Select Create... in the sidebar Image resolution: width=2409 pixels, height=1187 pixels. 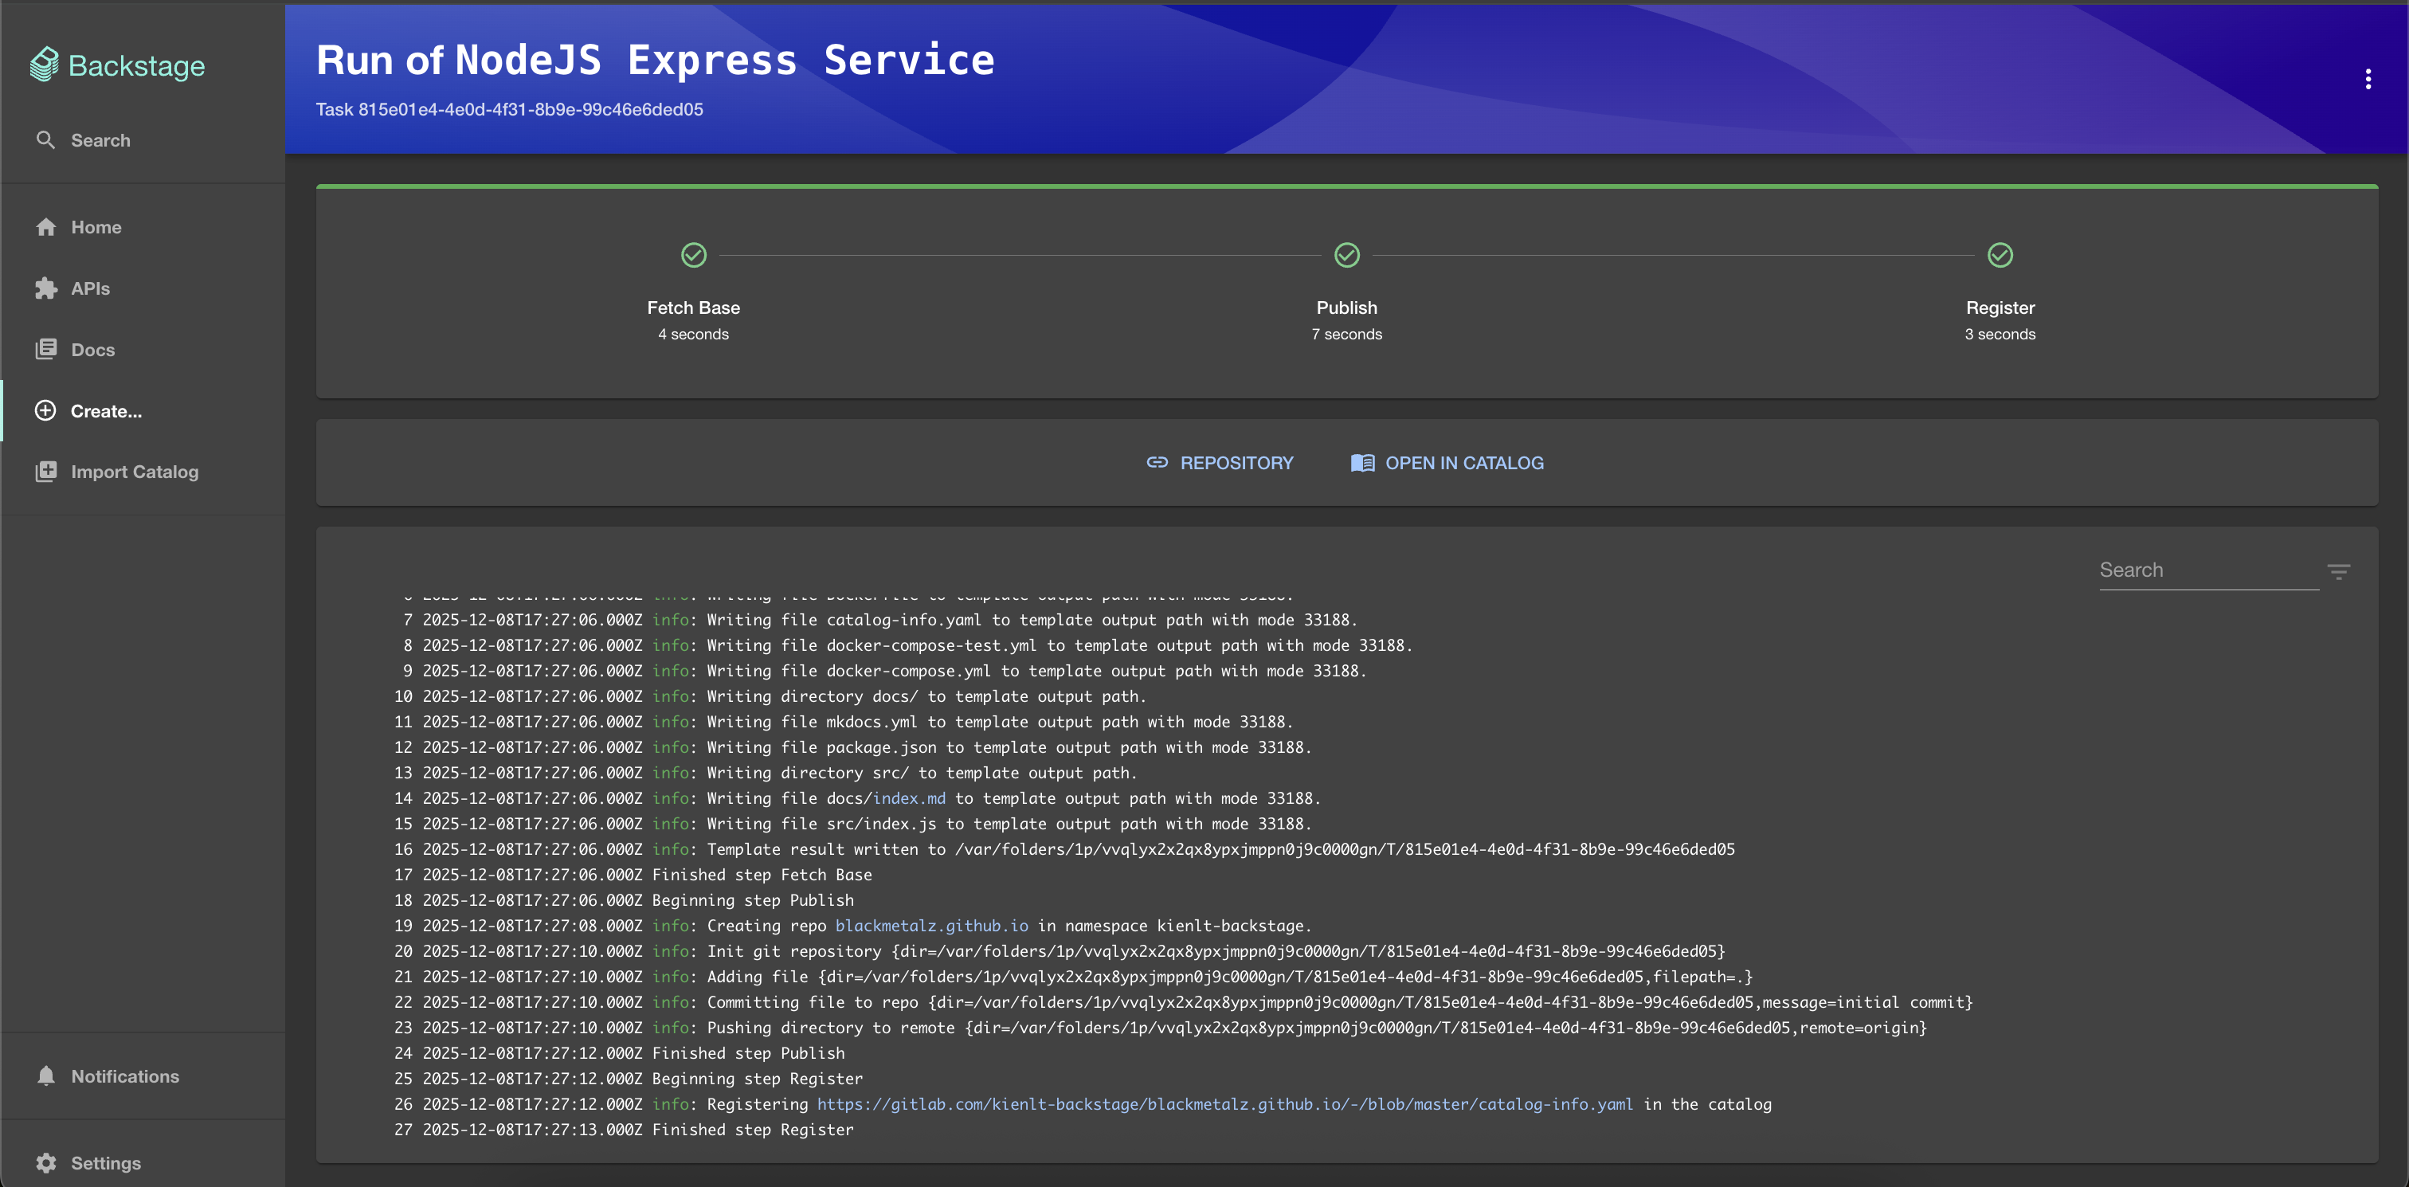point(106,410)
